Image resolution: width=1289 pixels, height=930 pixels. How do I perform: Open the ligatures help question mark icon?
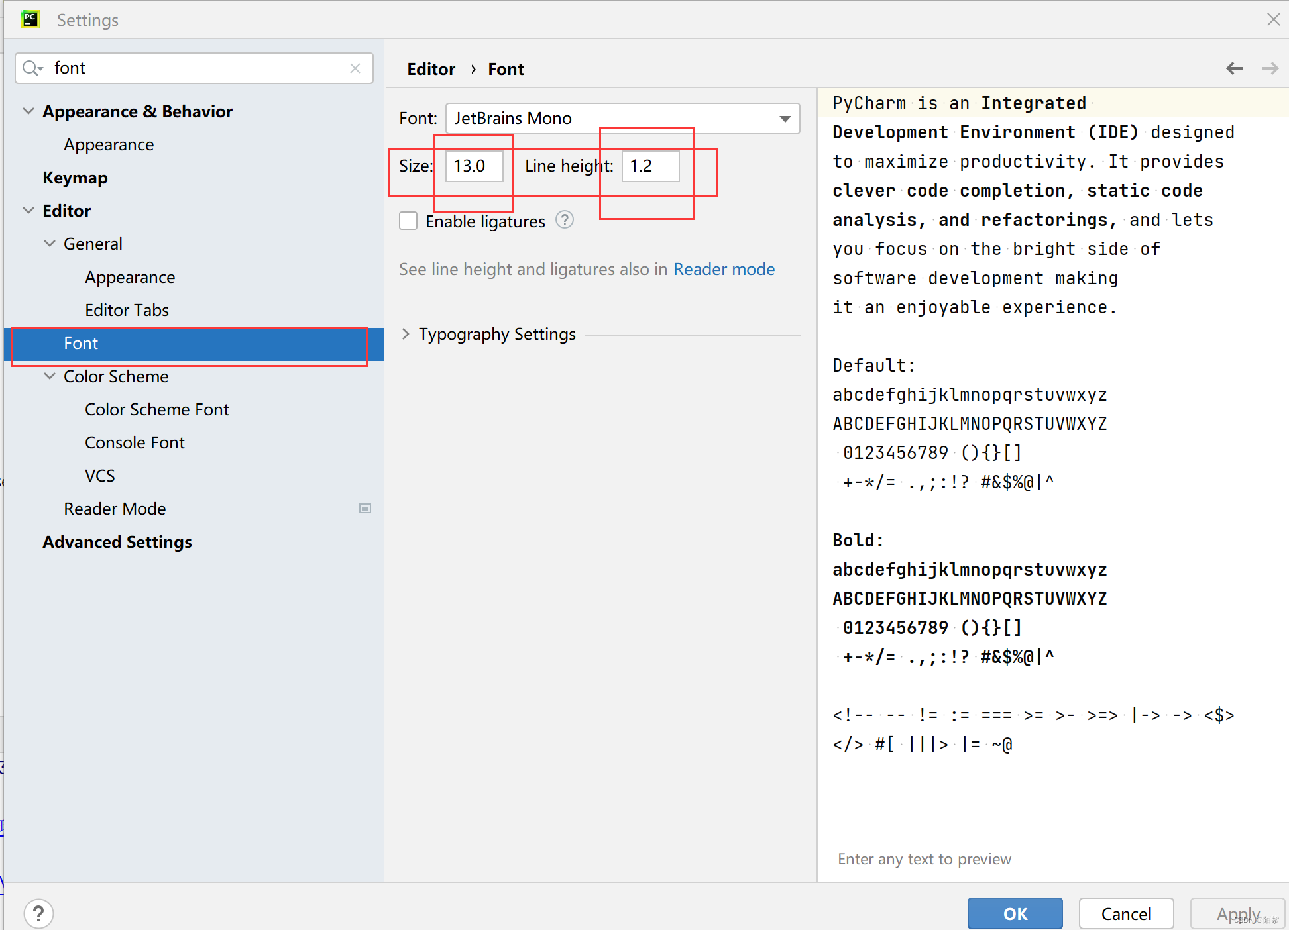click(564, 220)
